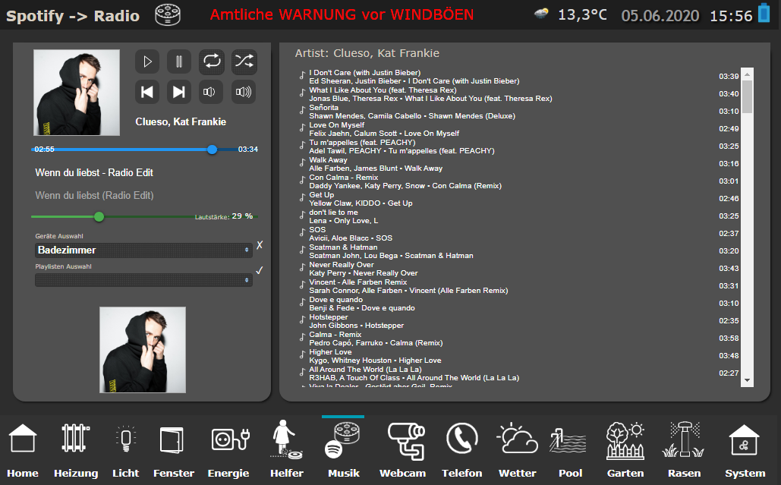Click the X beside device selection
The width and height of the screenshot is (781, 485).
(260, 245)
